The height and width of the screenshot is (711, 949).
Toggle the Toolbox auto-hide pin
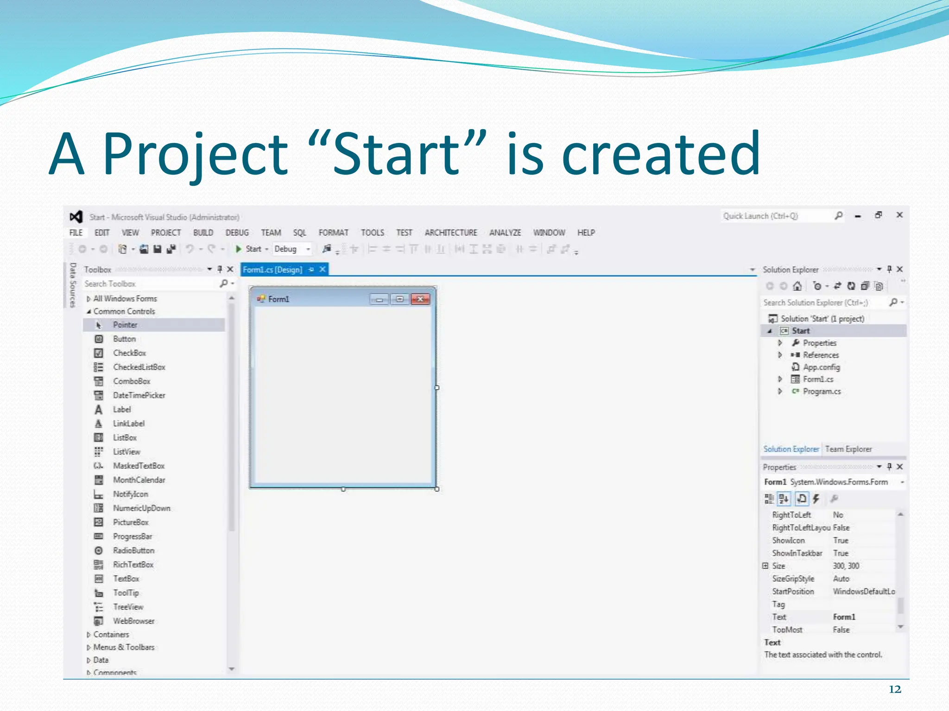pyautogui.click(x=220, y=269)
